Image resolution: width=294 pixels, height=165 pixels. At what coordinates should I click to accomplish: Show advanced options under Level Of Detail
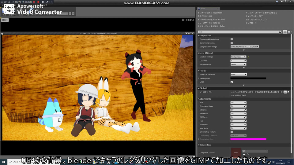tap(244, 68)
